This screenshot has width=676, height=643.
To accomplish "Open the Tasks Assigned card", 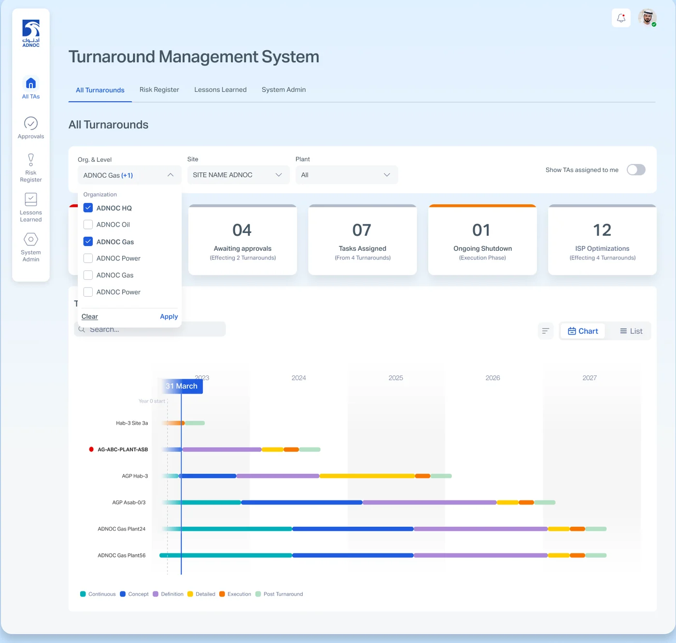I will 363,240.
